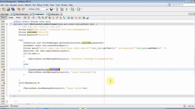Screen dimensions: 195x109
Task: Expand the Run Project dropdown arrow
Action: coord(69,9)
